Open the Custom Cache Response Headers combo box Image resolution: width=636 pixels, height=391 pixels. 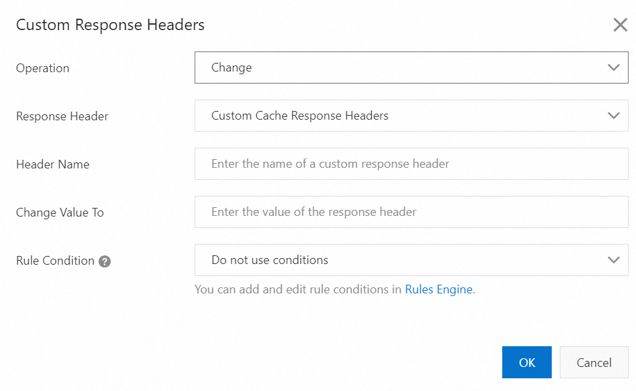point(401,116)
